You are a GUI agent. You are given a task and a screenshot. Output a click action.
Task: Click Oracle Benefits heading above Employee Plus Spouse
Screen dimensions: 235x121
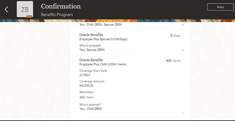click(x=91, y=35)
